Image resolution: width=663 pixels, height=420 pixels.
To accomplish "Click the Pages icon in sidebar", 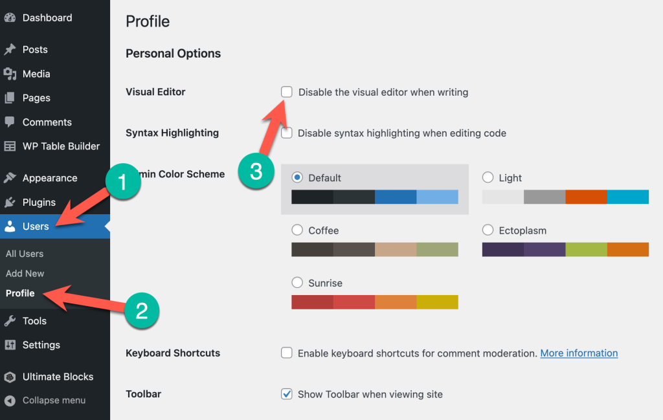I will (10, 98).
